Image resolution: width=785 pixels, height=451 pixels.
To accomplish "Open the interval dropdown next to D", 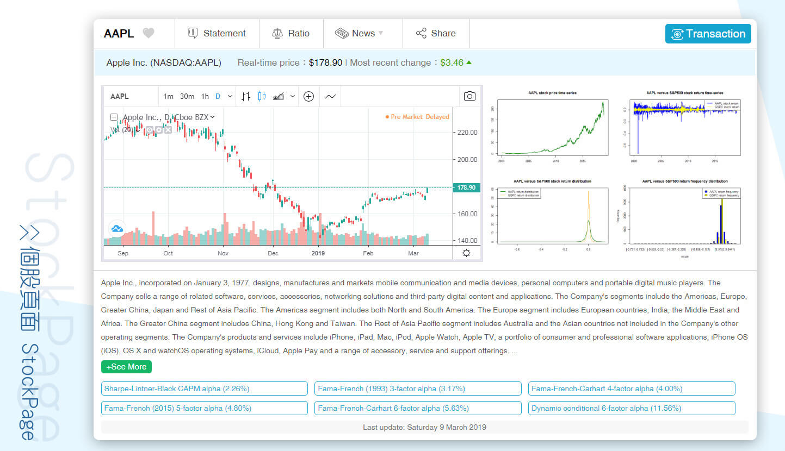I will pos(230,96).
